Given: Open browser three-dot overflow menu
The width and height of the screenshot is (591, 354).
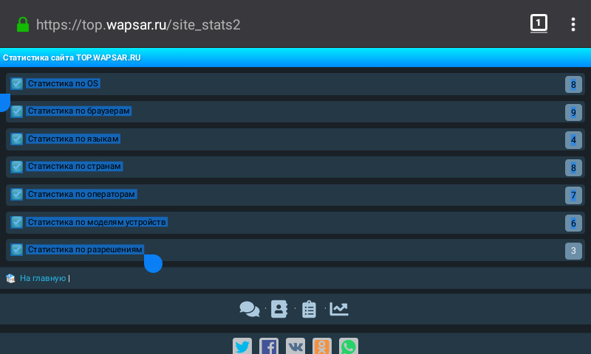Looking at the screenshot, I should pos(573,24).
